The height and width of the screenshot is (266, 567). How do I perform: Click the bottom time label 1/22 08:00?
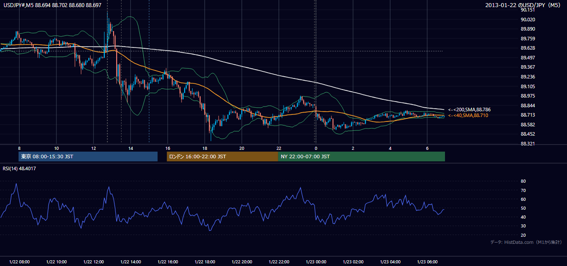(19, 262)
